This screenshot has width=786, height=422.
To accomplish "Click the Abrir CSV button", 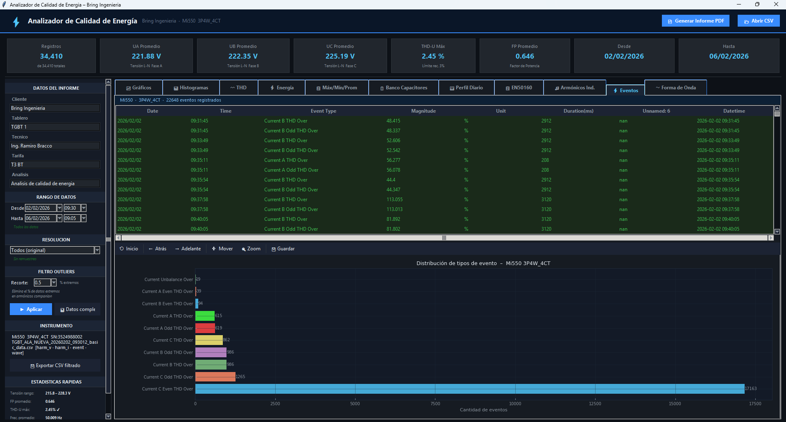I will click(758, 21).
